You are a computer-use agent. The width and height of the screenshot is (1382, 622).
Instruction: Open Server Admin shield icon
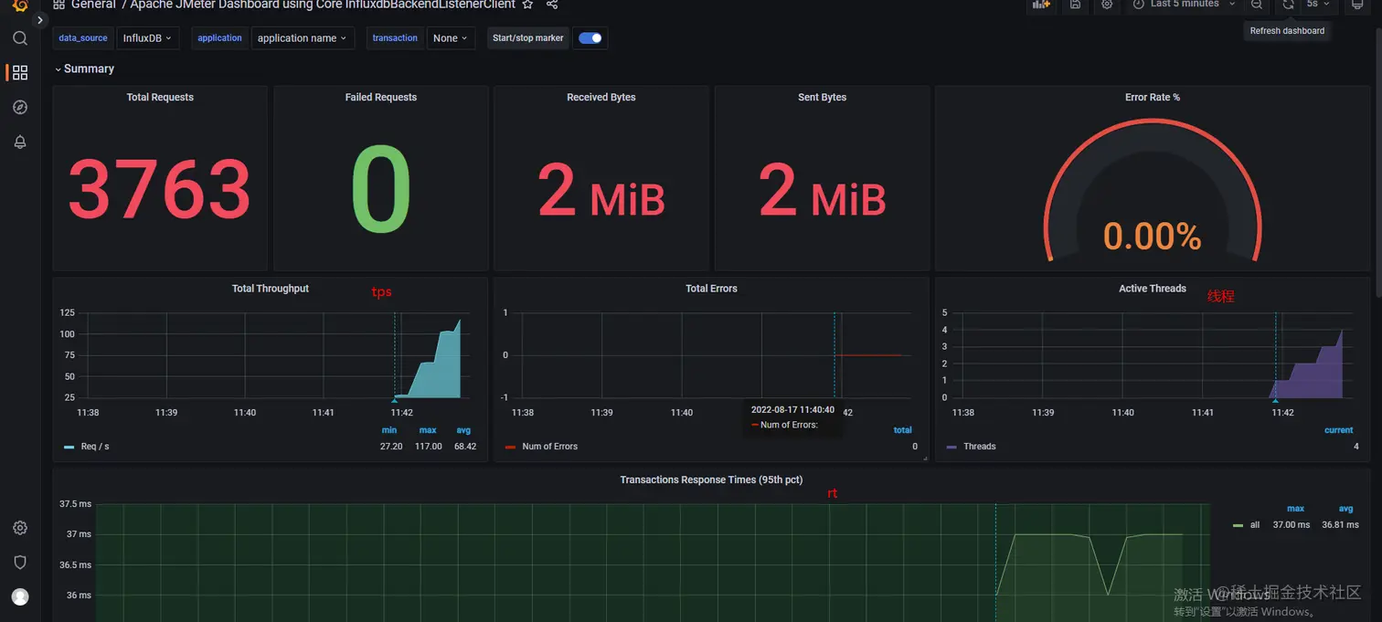pos(20,562)
